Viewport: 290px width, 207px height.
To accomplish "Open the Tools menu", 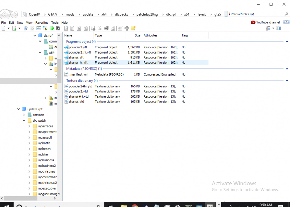I will coord(55,23).
